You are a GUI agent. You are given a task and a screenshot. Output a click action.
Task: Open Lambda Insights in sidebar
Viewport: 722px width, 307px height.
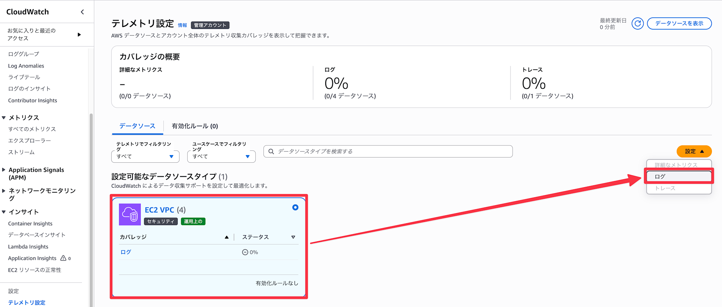point(28,246)
